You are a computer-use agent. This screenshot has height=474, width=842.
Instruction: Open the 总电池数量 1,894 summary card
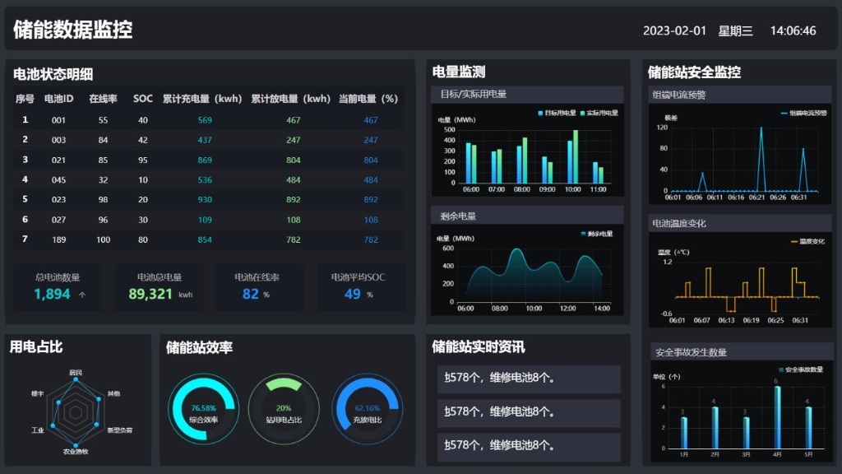(58, 287)
